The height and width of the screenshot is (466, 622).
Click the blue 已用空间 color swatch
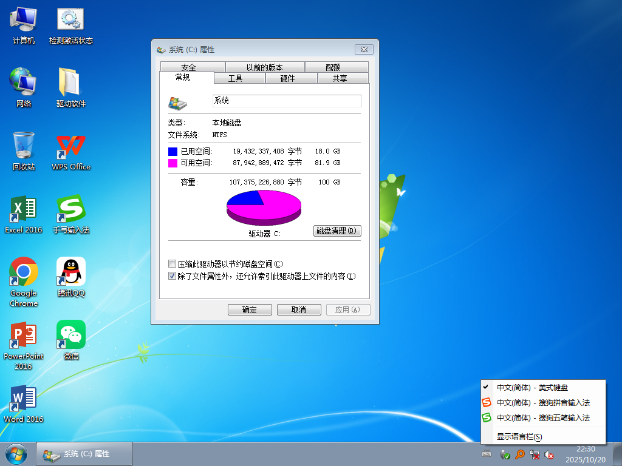173,150
